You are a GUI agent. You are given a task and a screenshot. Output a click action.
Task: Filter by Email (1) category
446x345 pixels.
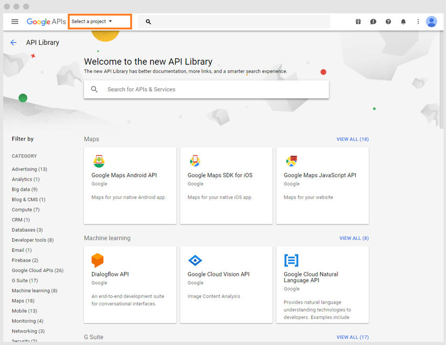click(x=22, y=250)
